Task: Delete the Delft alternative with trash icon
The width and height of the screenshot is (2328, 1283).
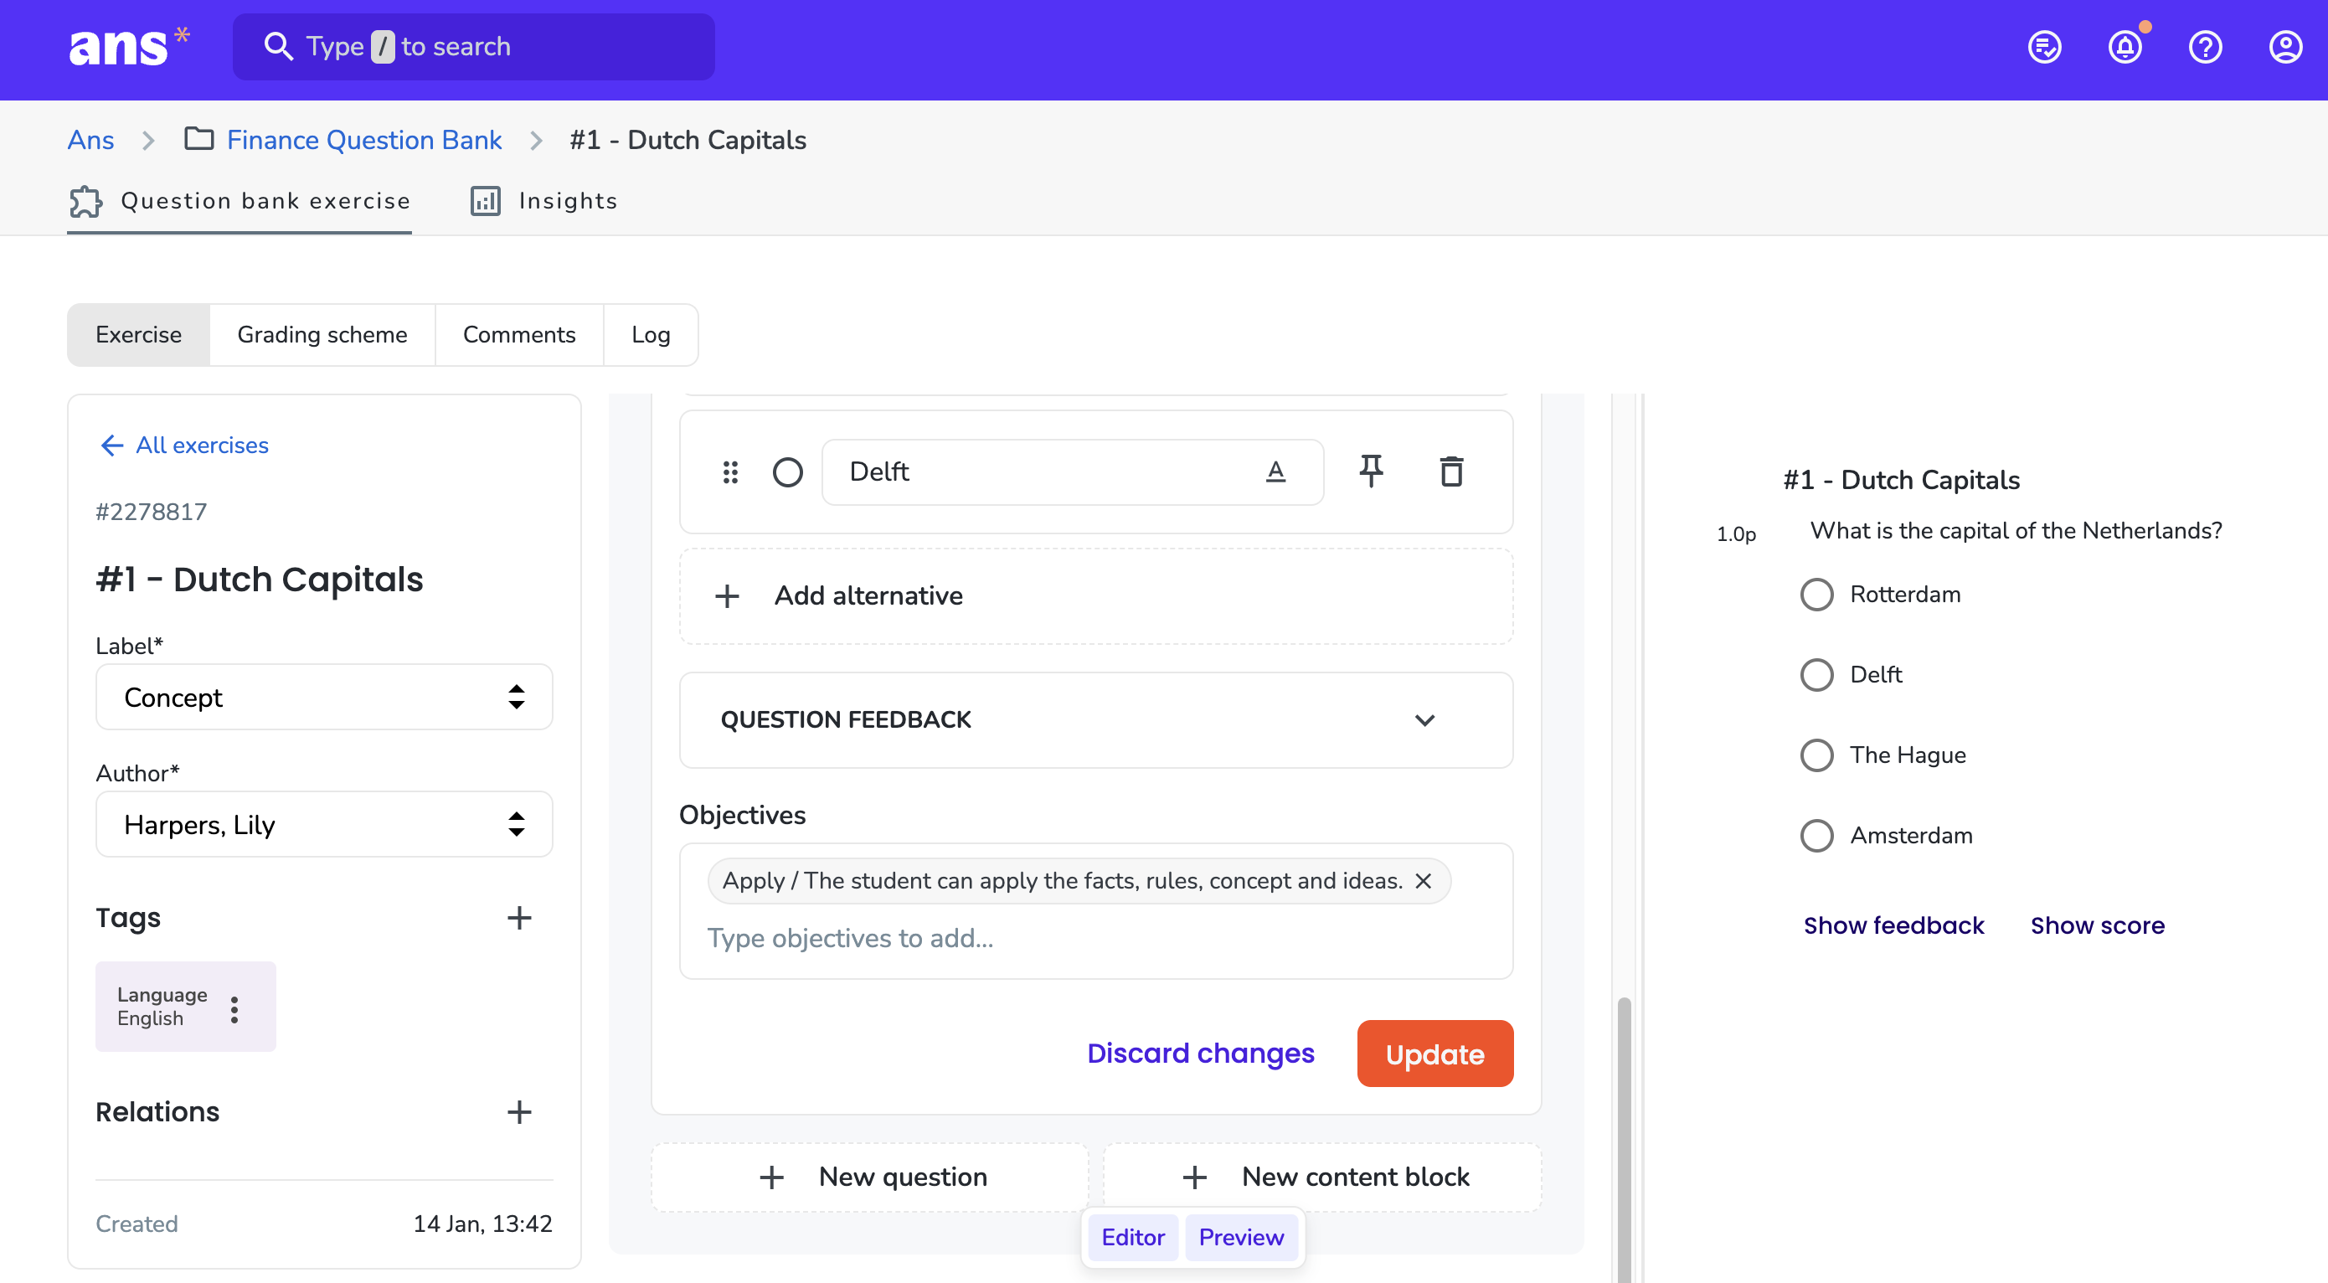Action: point(1451,471)
